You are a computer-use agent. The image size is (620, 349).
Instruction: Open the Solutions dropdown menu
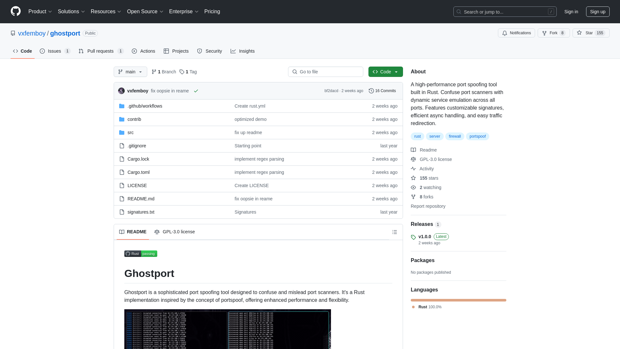click(71, 12)
